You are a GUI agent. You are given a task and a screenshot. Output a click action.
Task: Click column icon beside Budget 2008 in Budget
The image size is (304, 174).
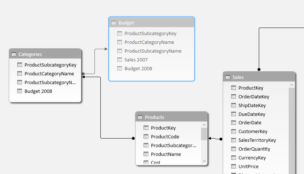coord(120,68)
